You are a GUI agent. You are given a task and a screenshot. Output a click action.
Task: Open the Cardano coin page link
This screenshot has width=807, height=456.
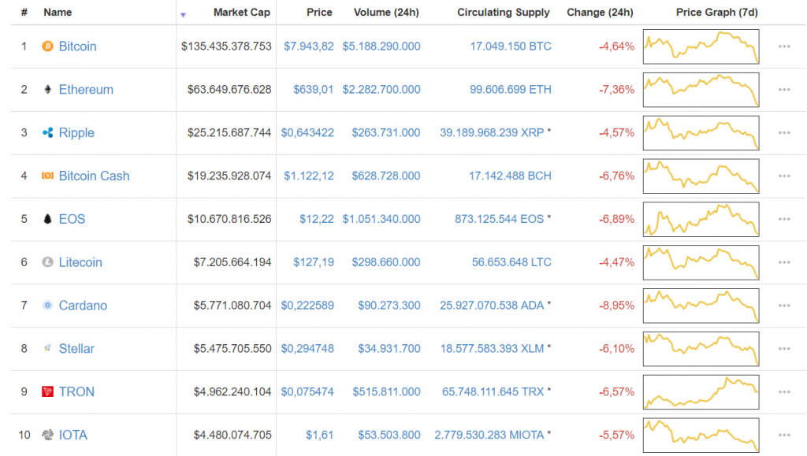[84, 306]
